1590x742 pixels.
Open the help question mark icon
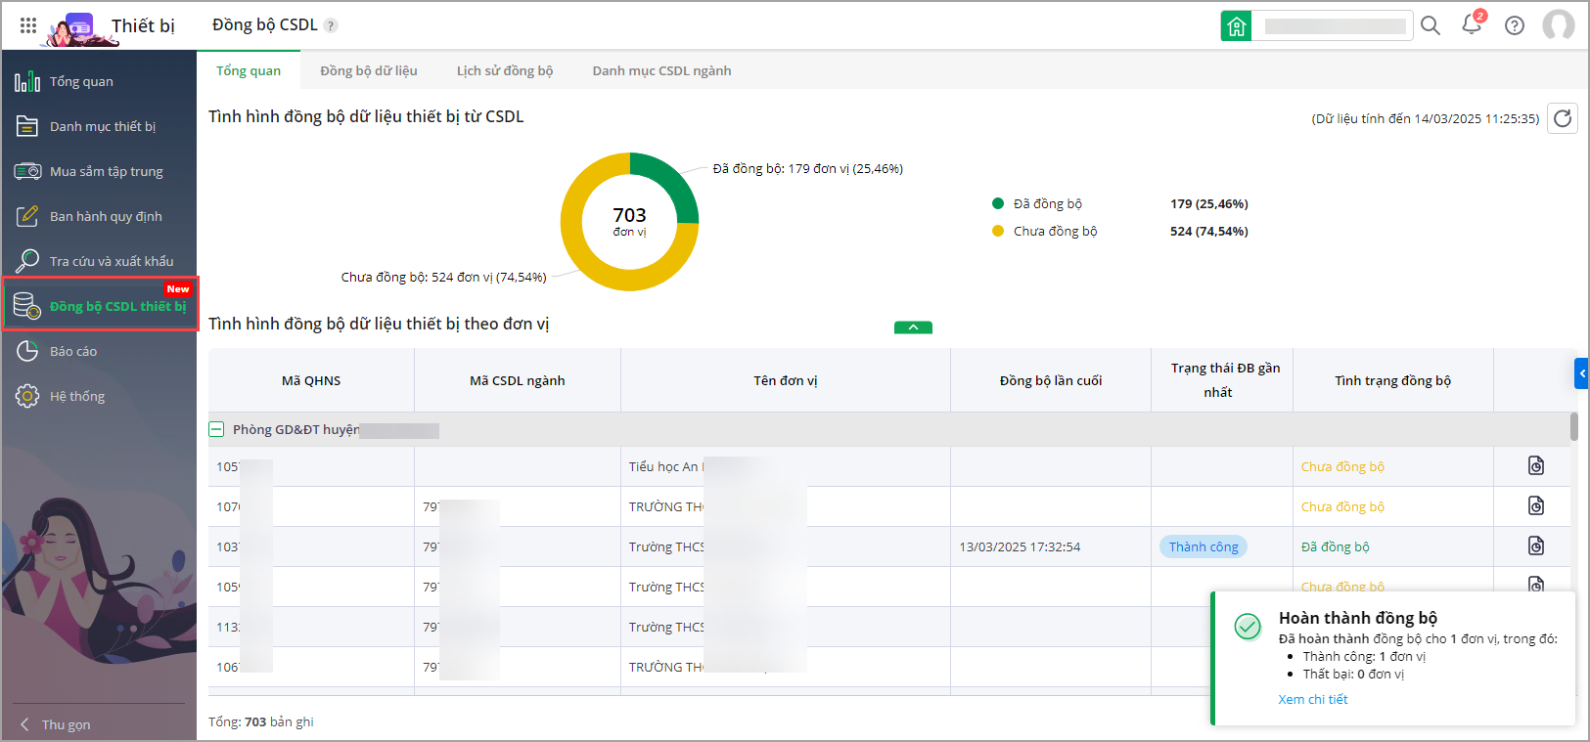pos(1514,25)
